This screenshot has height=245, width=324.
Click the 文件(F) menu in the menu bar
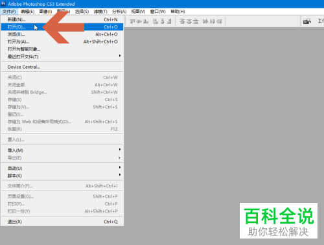9,12
